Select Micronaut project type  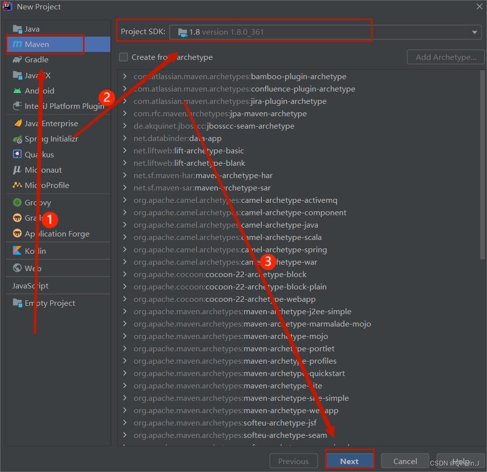58,170
